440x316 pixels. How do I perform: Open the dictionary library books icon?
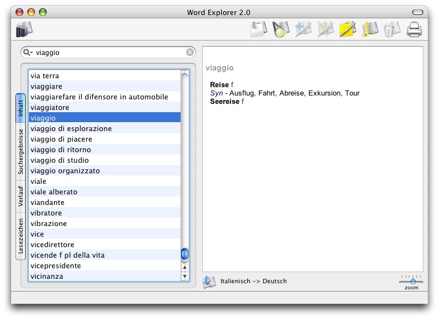click(x=24, y=29)
